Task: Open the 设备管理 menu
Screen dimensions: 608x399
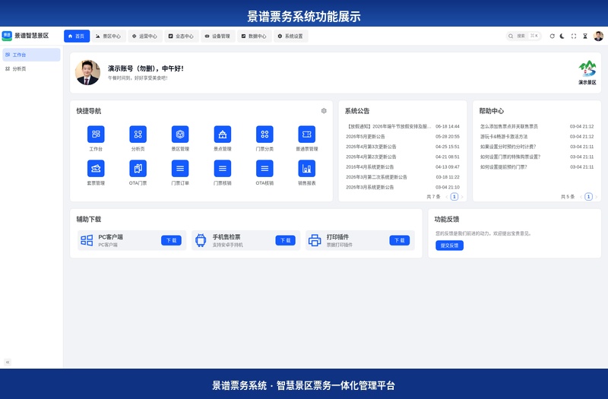Action: [218, 36]
